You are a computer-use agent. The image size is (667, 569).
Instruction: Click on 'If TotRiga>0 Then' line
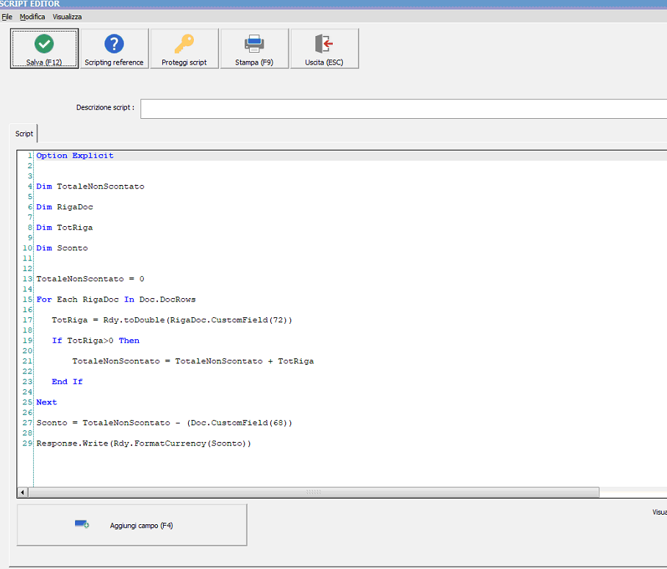(95, 341)
